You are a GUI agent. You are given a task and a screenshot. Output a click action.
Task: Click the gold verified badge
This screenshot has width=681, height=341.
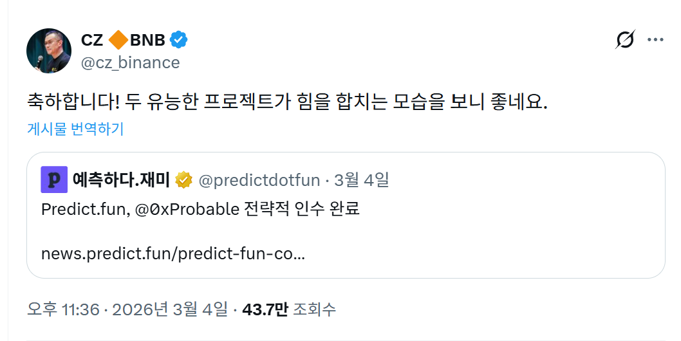pyautogui.click(x=184, y=180)
